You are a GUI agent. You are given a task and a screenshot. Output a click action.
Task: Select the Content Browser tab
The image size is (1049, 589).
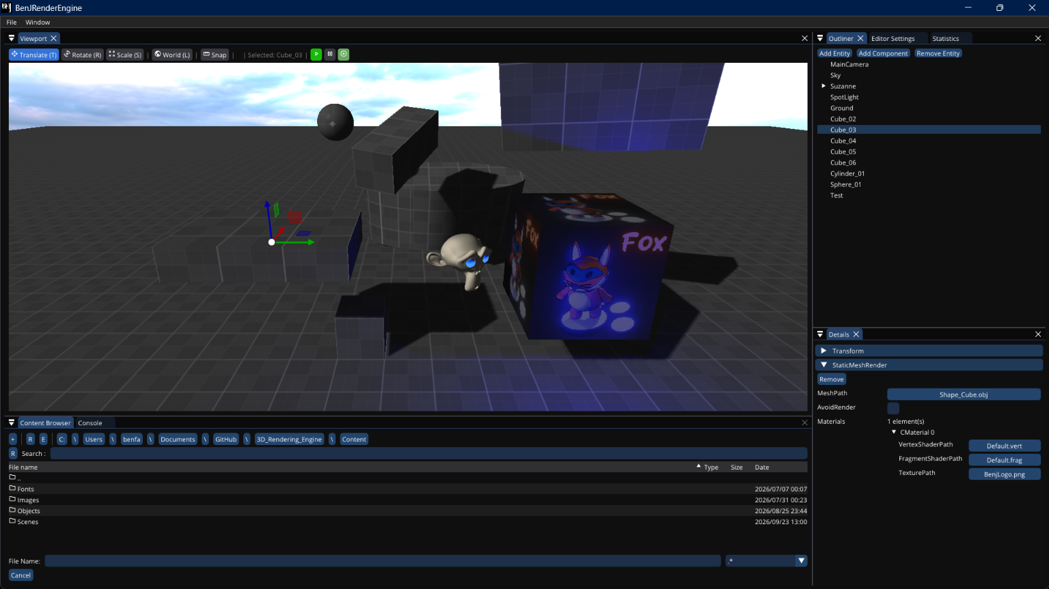point(45,423)
